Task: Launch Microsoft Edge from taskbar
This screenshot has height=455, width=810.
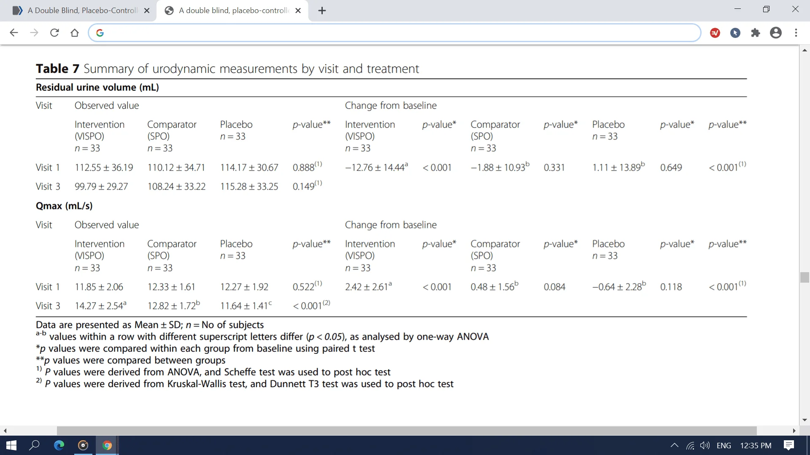Action: click(x=59, y=445)
